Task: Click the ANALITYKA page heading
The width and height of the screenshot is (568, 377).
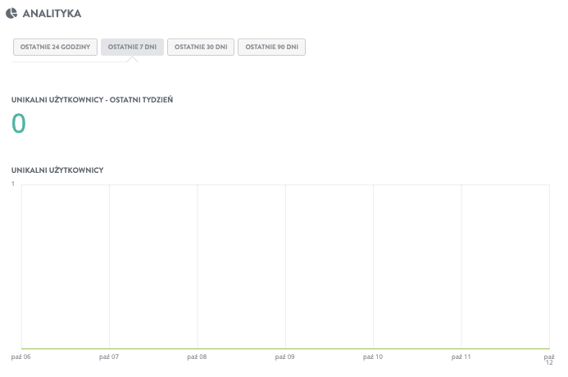Action: pos(52,13)
